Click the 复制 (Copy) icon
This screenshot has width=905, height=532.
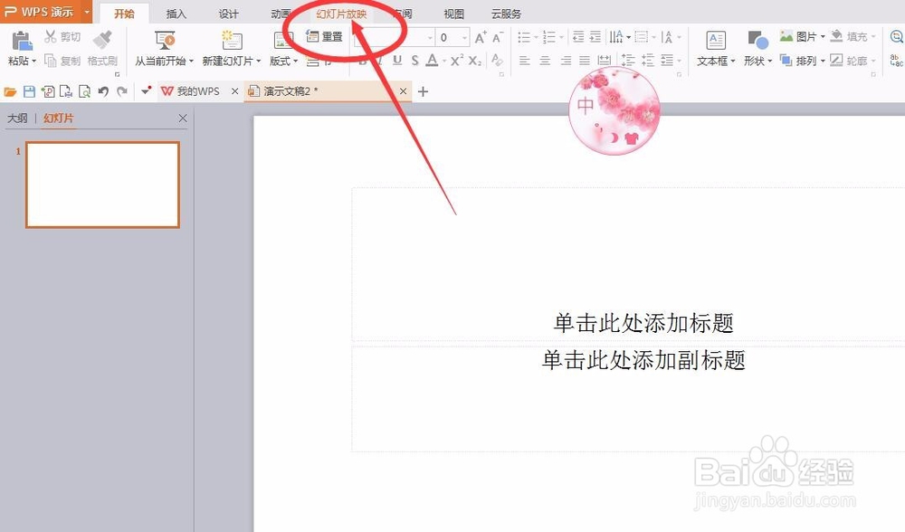pos(62,61)
